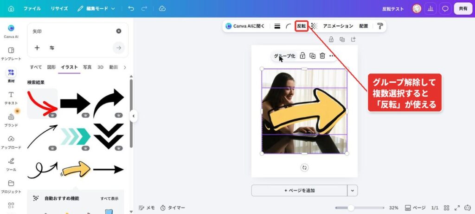475x214 pixels.
Task: Open the apps grid sidebar icon
Action: 11,206
